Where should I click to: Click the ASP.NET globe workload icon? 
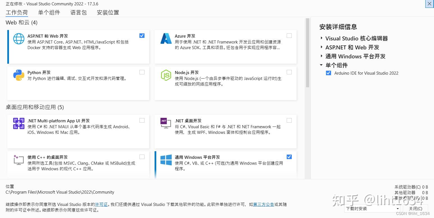(19, 39)
